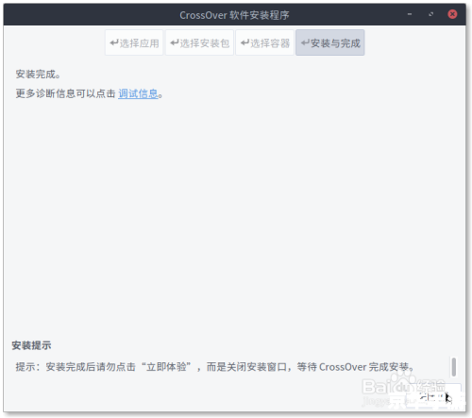472x418 pixels.
Task: Open the 选择应用 step tab
Action: coord(134,42)
